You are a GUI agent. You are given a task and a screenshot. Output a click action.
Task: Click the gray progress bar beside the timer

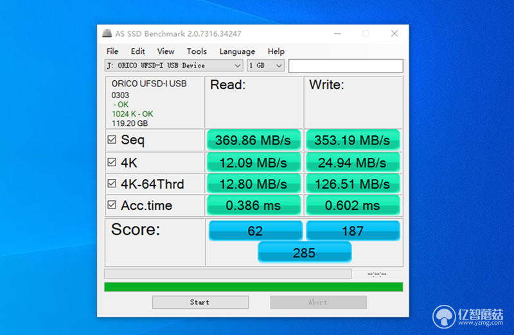point(228,274)
